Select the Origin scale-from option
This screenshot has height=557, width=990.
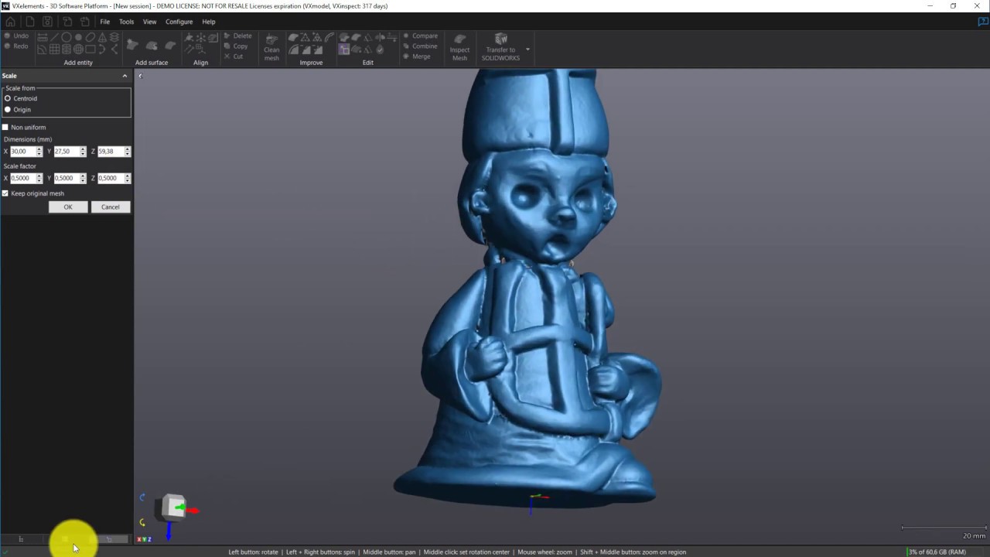8,110
